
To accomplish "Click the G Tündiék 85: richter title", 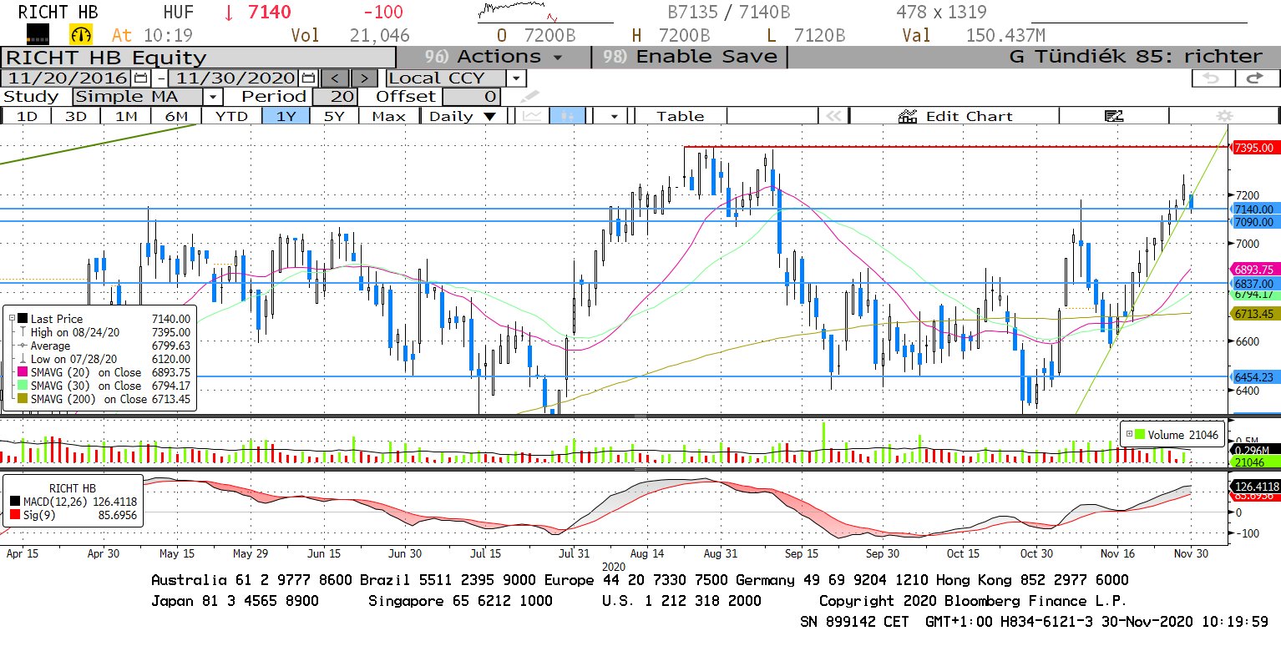I will click(x=1136, y=57).
